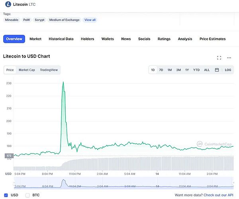Screen dimensions: 239x199
Task: Enable the USD currency checkbox
Action: (x=6, y=195)
